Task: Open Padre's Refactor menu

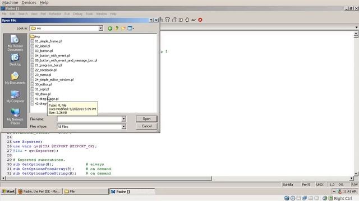Action: click(x=55, y=14)
